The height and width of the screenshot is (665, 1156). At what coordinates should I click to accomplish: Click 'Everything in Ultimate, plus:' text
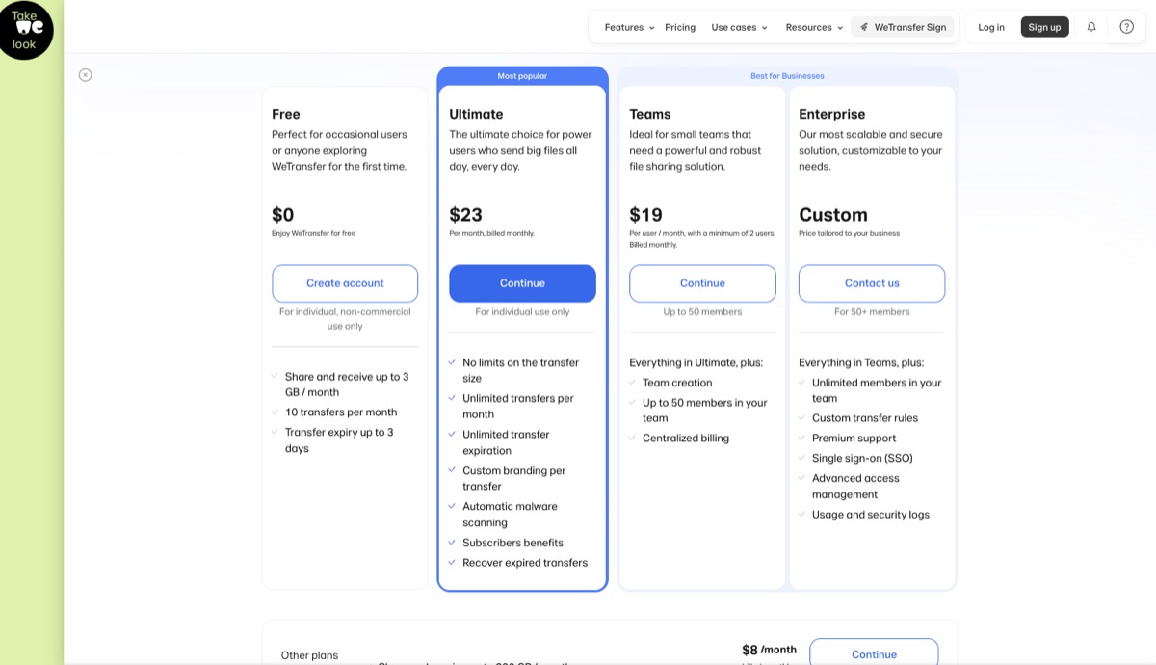(x=696, y=363)
